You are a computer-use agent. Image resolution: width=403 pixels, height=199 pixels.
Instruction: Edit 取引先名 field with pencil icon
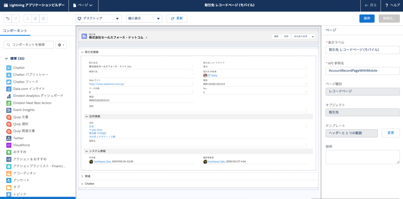(192, 66)
